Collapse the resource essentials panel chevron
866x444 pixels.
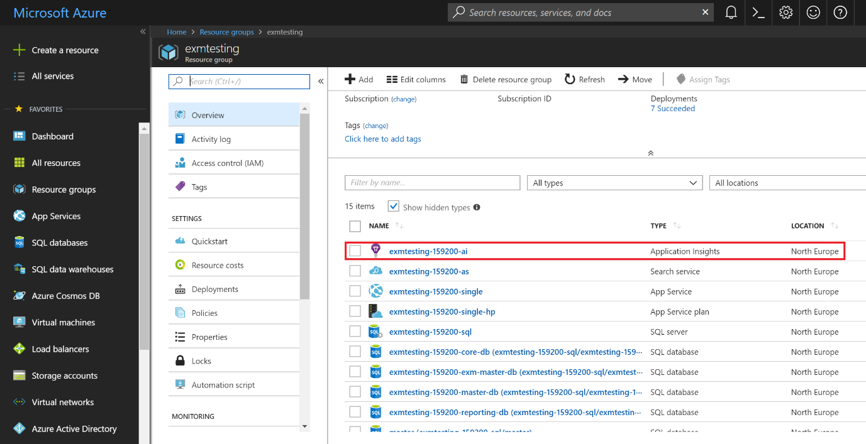[x=650, y=153]
